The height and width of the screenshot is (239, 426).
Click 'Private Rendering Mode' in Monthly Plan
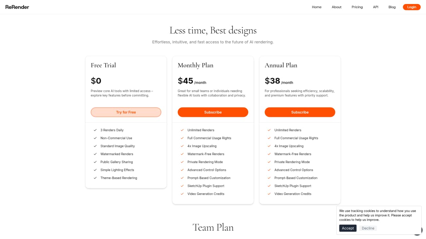205,162
